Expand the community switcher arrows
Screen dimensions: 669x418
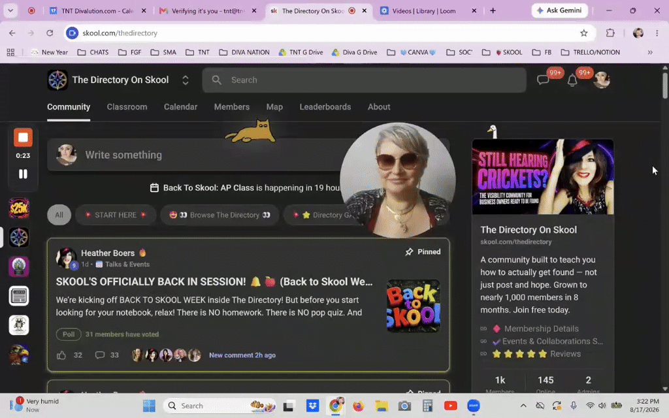pyautogui.click(x=185, y=80)
